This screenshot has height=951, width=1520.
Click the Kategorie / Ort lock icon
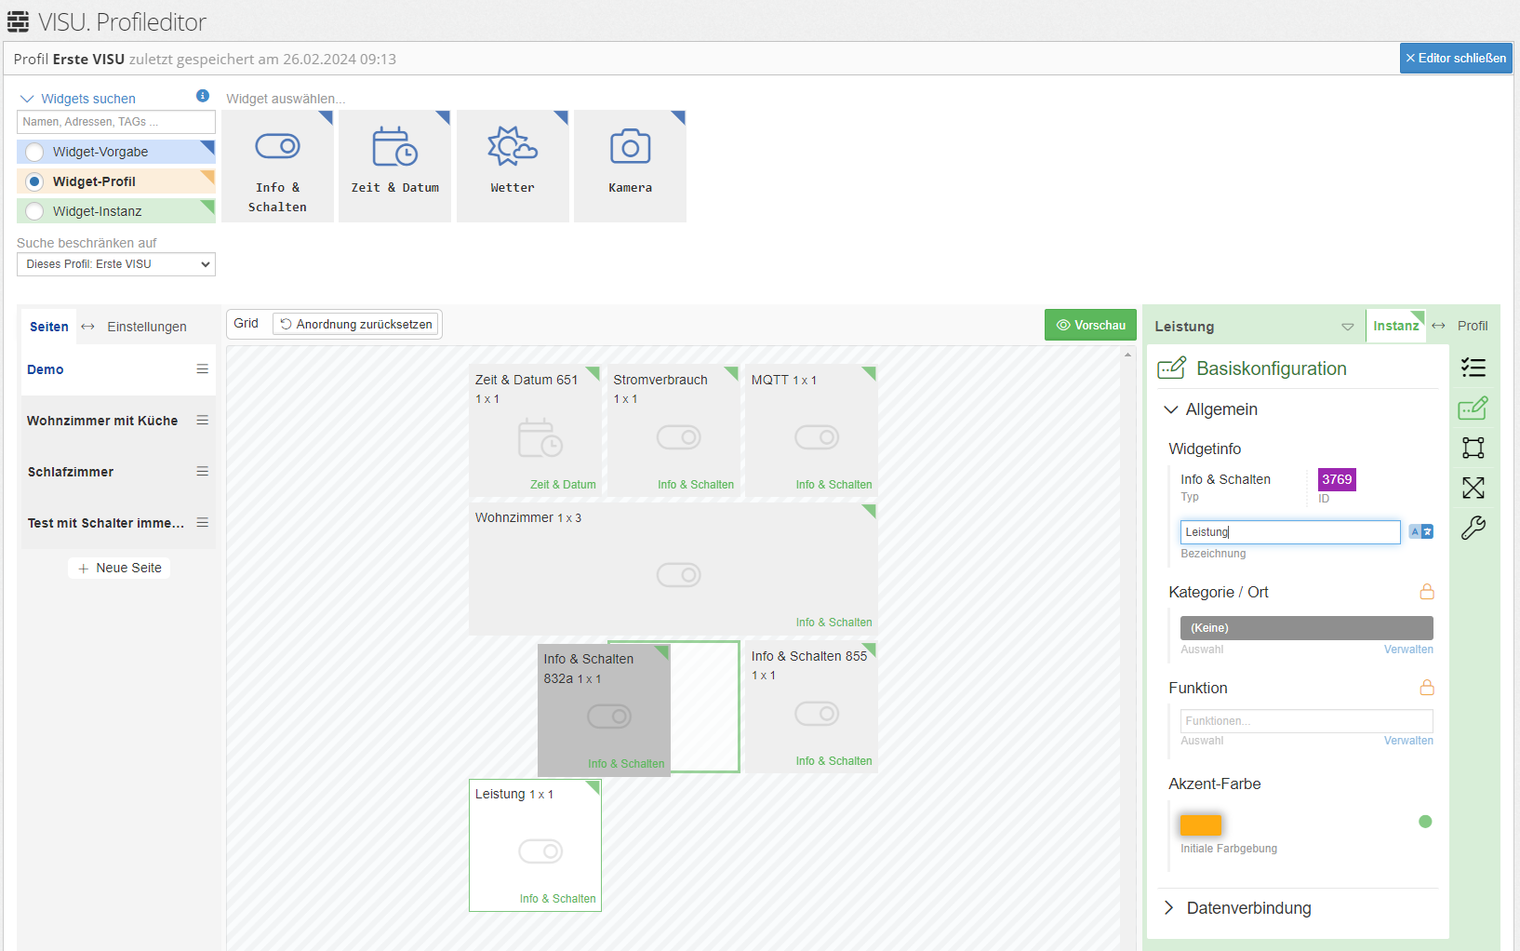[x=1427, y=592]
